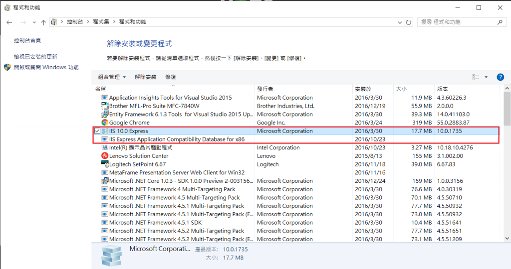Click 解除安裝 in the toolbar

145,77
